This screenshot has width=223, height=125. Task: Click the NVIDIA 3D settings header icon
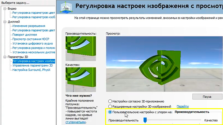click(66, 7)
